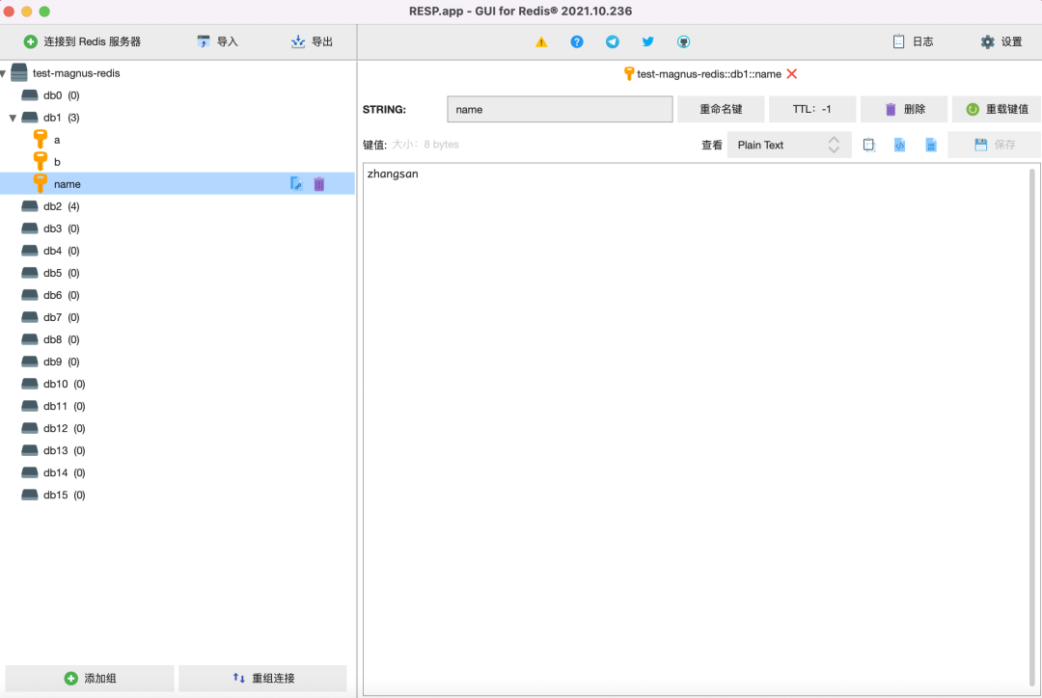Select key a in db1

57,140
